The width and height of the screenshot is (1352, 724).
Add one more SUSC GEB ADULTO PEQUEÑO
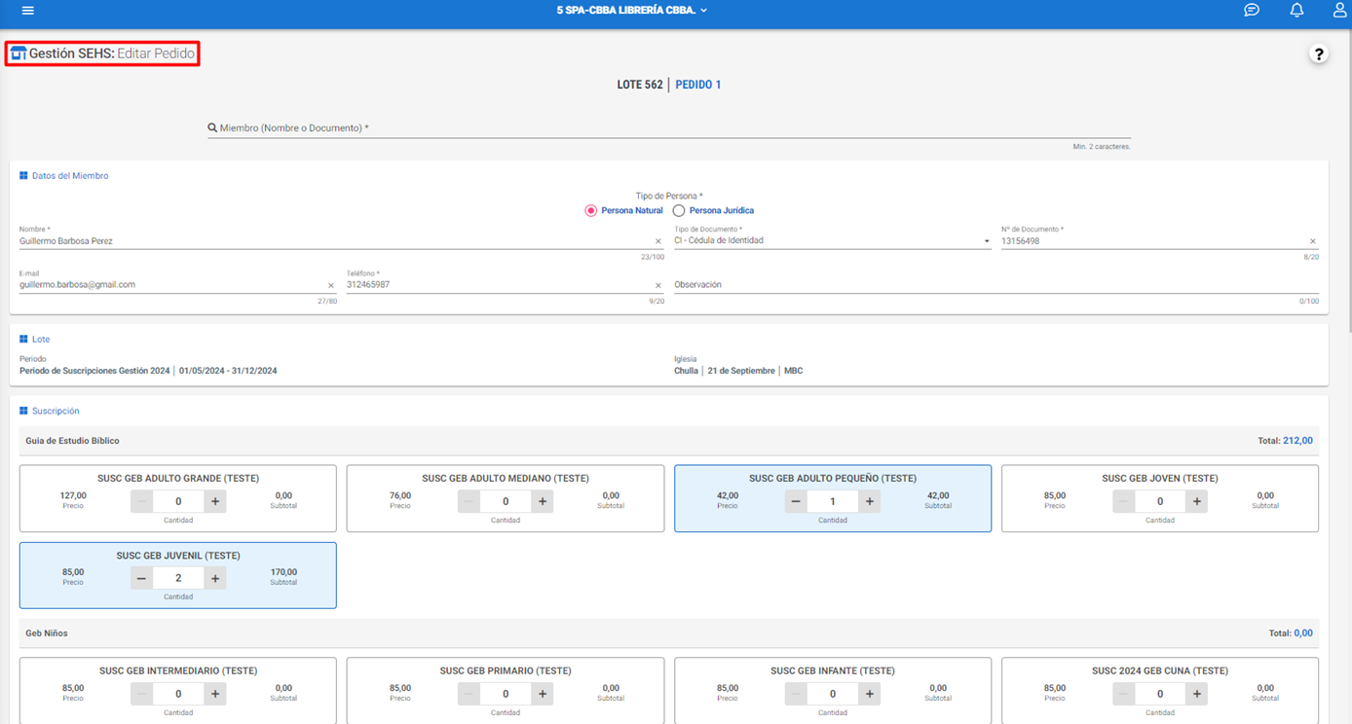pos(870,501)
